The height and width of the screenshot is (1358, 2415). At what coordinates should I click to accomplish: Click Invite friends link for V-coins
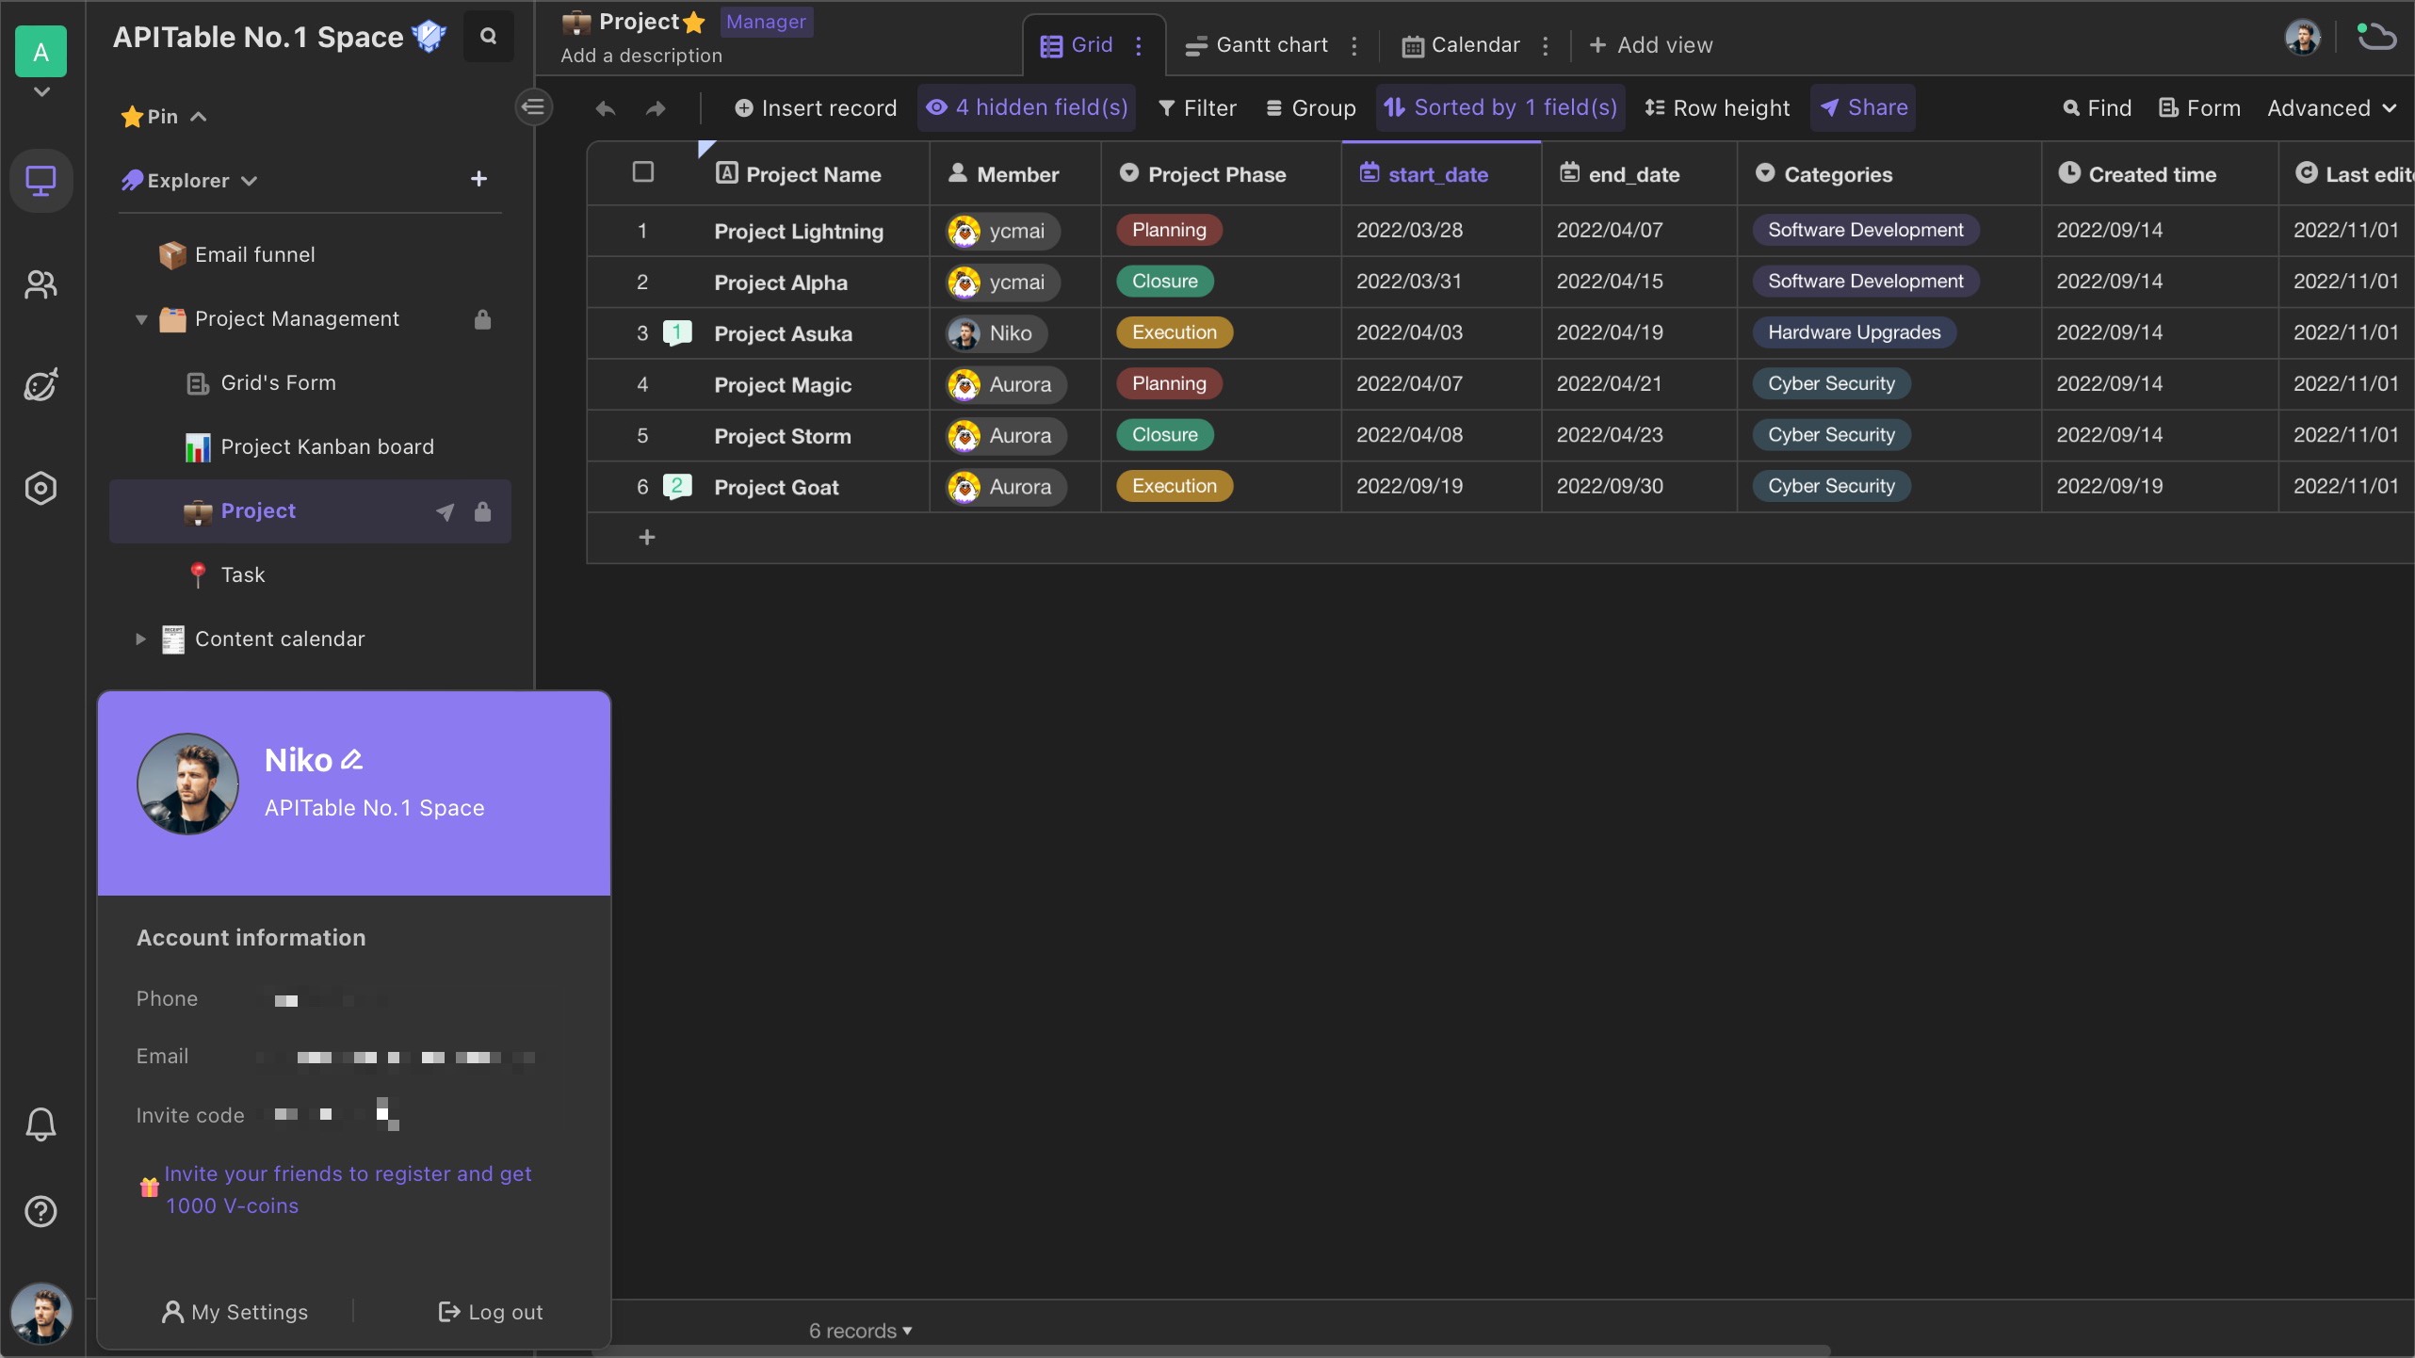tap(348, 1188)
